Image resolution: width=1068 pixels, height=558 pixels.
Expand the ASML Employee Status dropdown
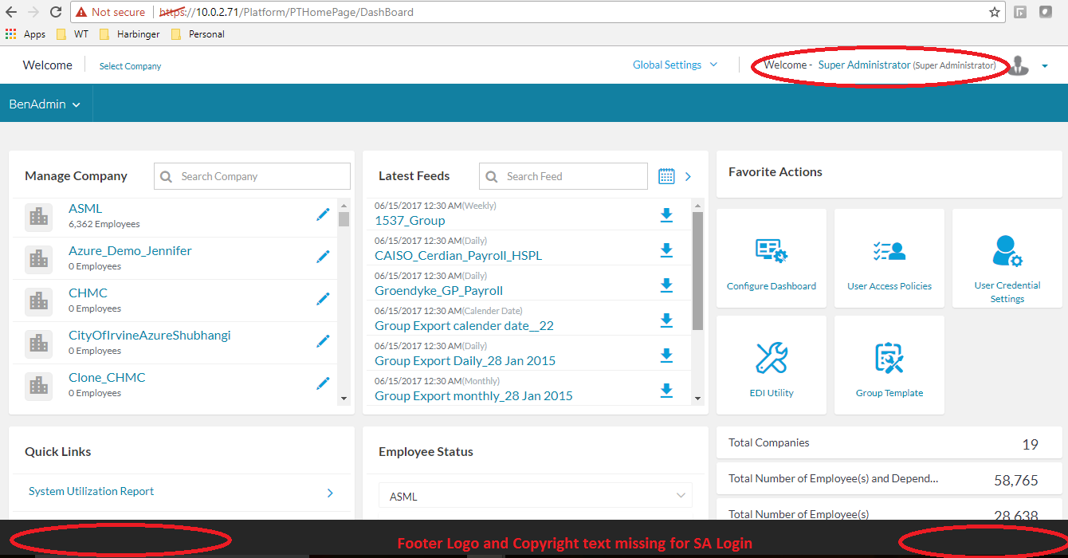(535, 496)
